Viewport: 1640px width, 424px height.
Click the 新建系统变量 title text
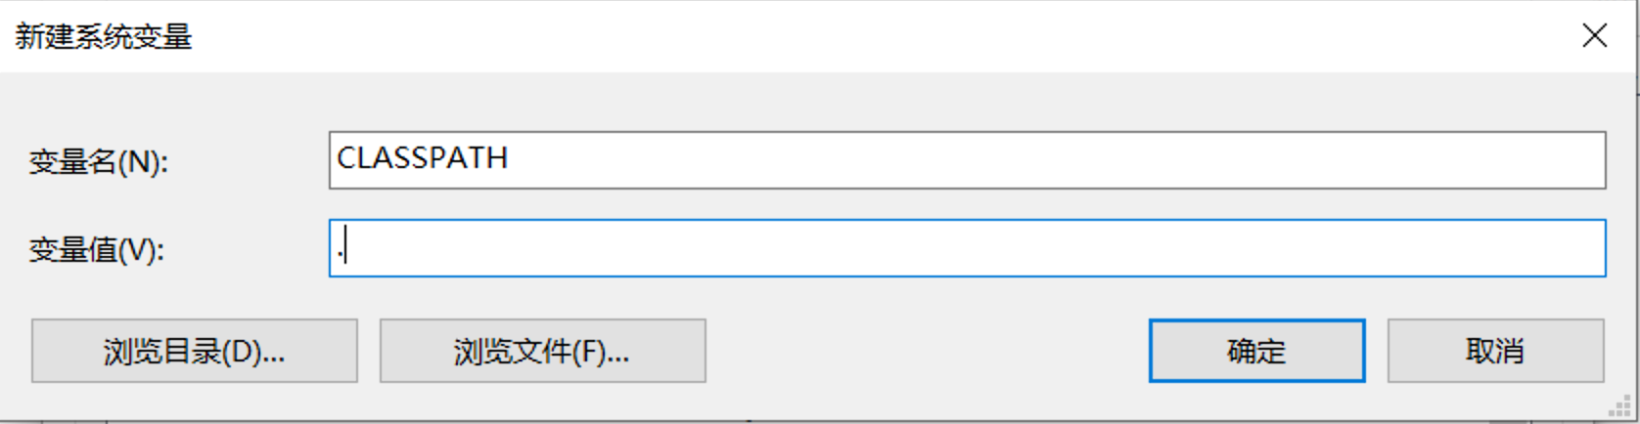point(103,37)
